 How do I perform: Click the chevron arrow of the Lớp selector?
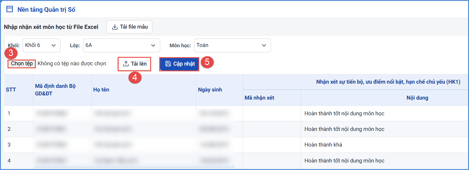153,45
